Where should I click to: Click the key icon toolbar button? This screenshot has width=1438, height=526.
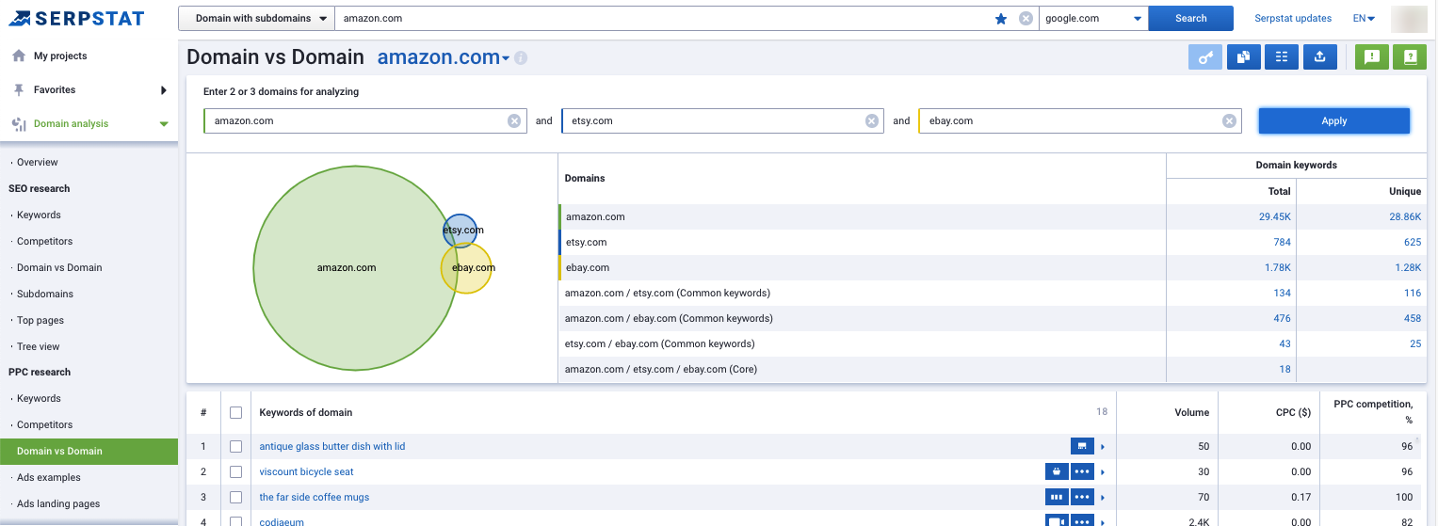coord(1206,57)
